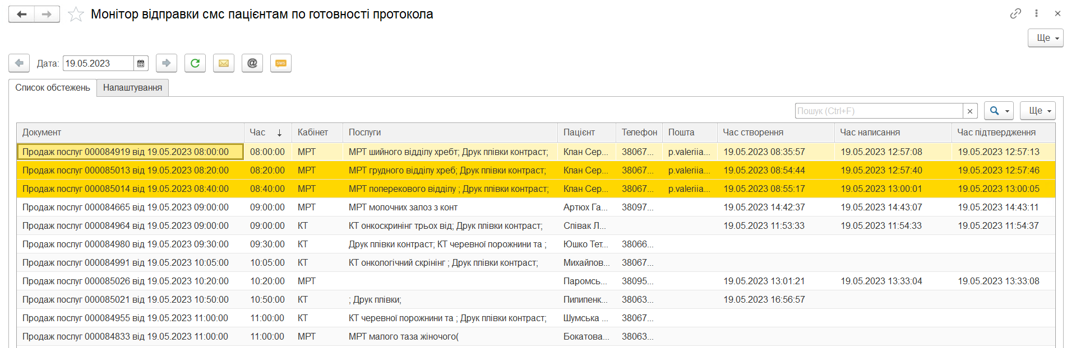Open the calendar date picker icon
Viewport: 1076px width, 348px height.
[141, 64]
